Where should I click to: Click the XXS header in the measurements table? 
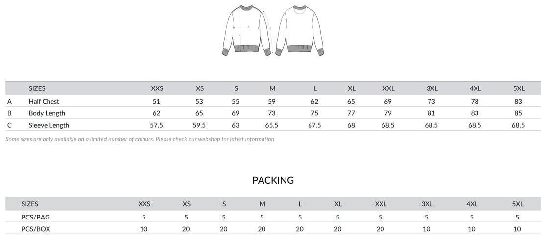point(157,88)
